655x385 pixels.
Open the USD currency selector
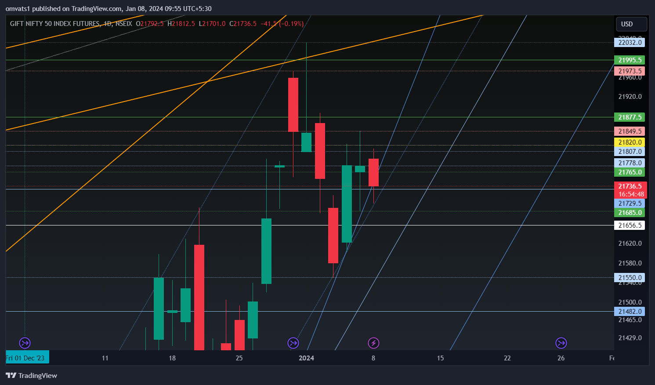(631, 24)
